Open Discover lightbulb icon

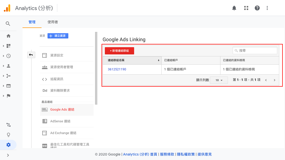tap(8, 135)
